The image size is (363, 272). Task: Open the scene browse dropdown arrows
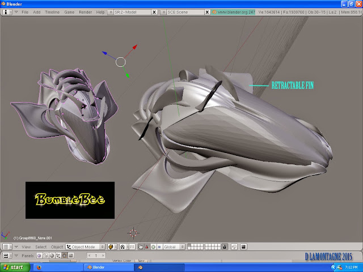[163, 12]
